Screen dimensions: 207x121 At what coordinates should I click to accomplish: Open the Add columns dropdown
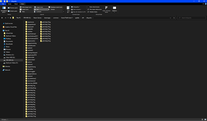click(x=78, y=9)
